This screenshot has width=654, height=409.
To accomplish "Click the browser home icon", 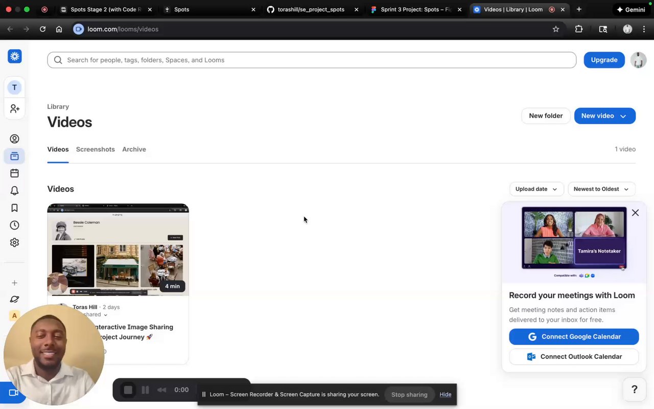I will (59, 29).
